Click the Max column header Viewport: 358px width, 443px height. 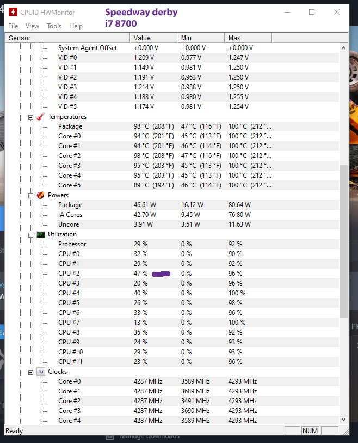pos(248,38)
